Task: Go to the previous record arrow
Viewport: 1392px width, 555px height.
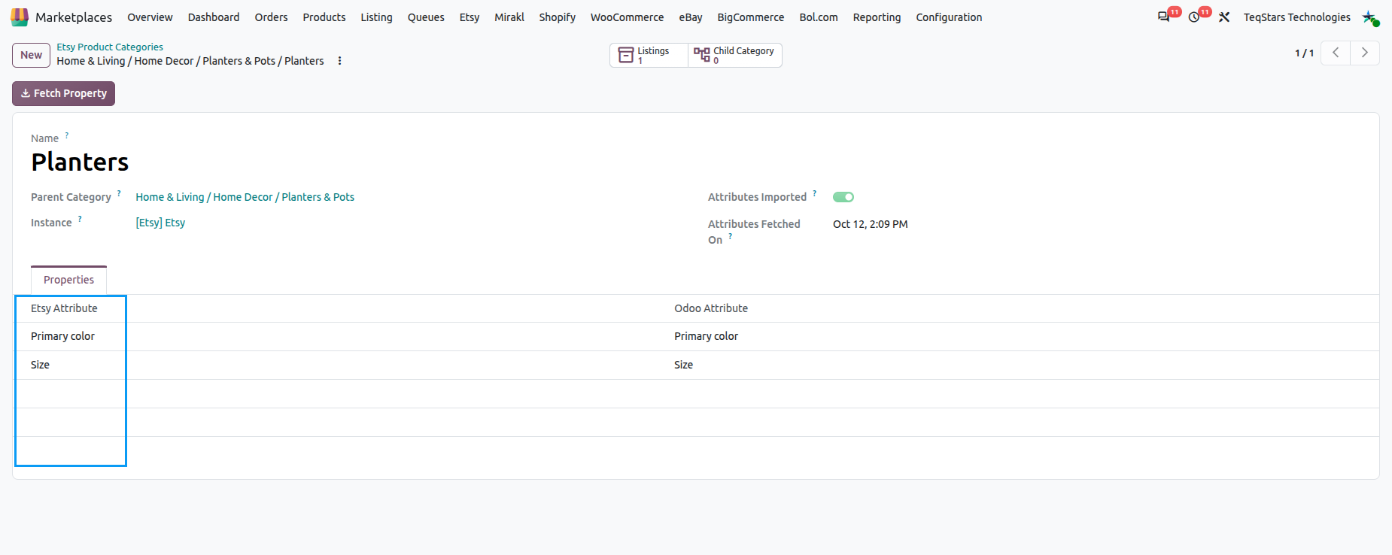Action: [1336, 53]
